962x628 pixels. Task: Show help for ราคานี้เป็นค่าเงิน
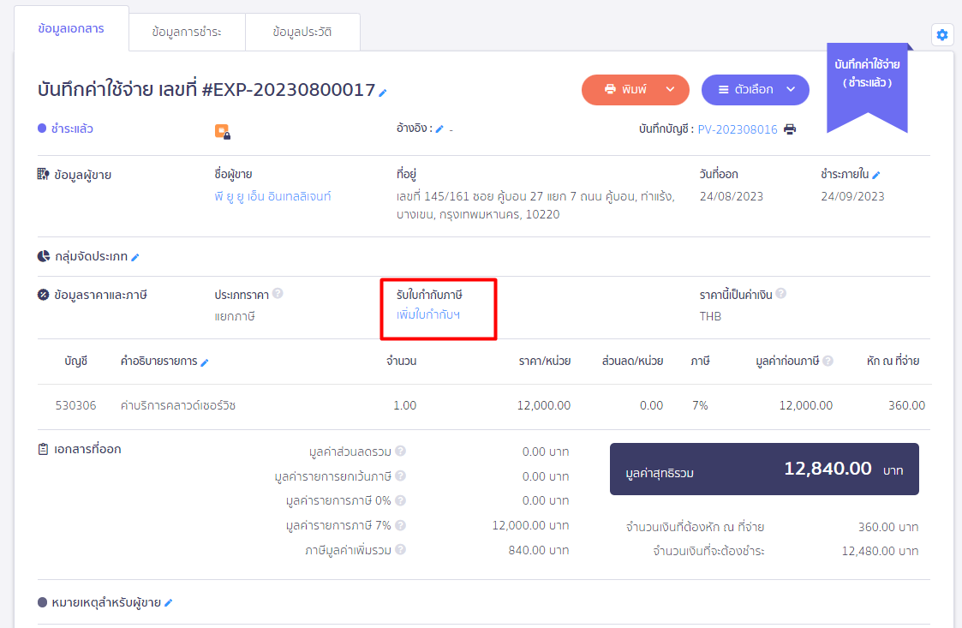(781, 294)
